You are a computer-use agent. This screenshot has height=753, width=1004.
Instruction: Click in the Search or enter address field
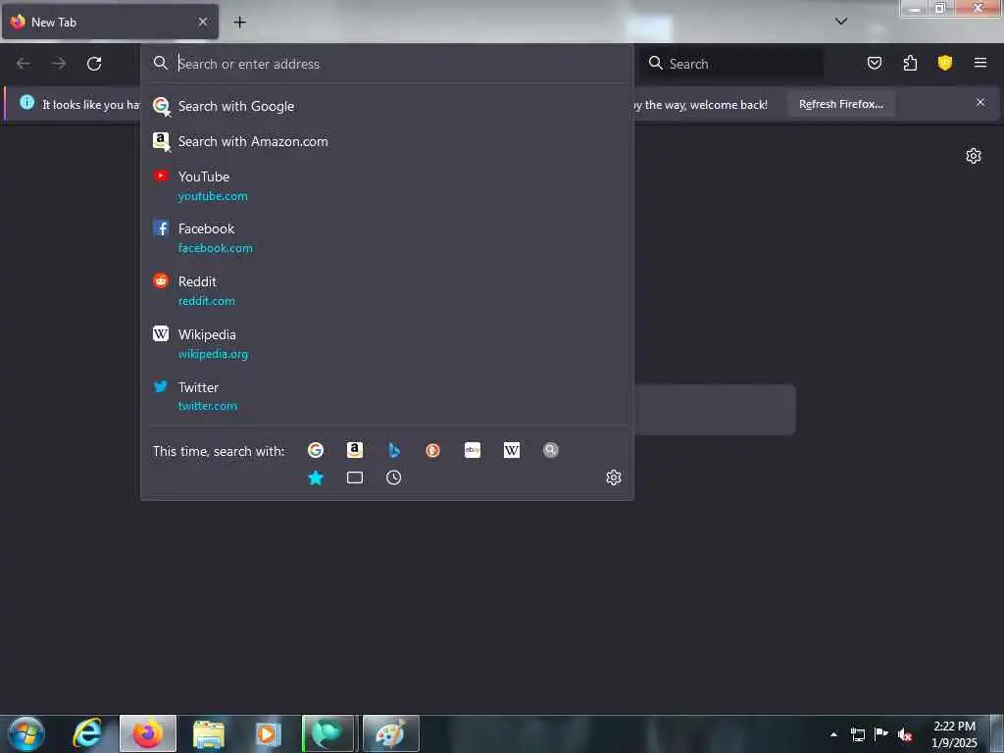pos(386,64)
